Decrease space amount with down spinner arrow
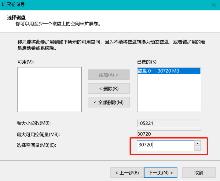 198,148
